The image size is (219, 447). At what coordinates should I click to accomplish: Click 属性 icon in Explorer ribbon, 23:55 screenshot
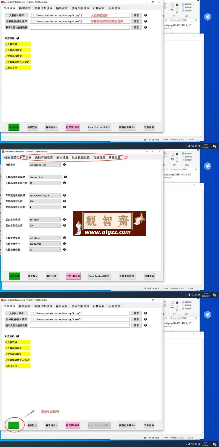click(172, 6)
